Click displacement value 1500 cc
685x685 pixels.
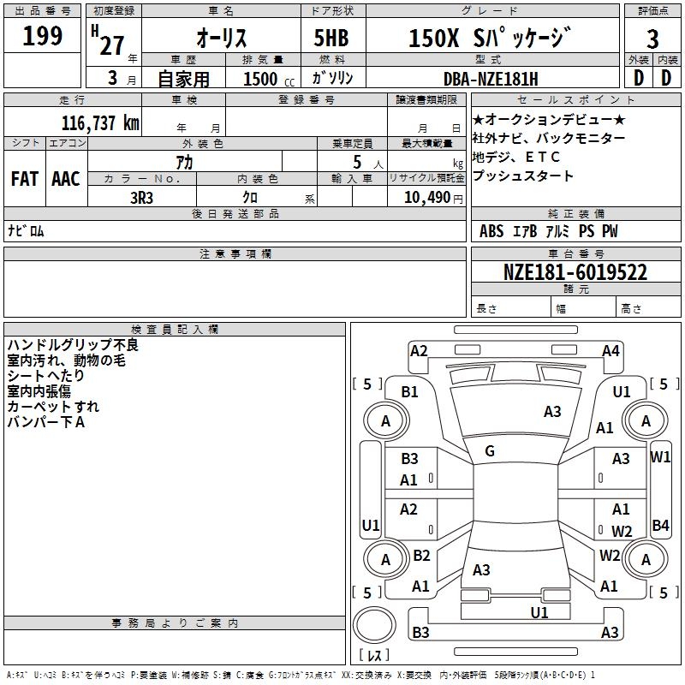(x=269, y=79)
